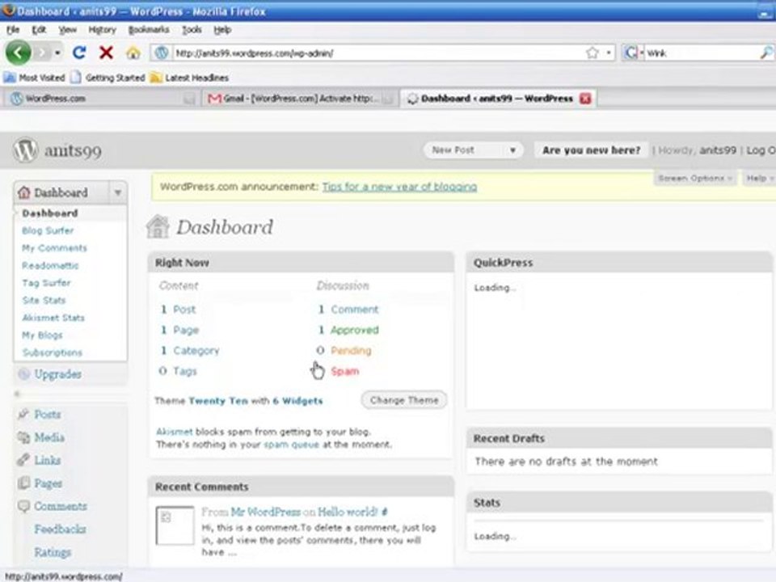The height and width of the screenshot is (582, 776).
Task: Click the Media icon in sidebar
Action: click(23, 437)
